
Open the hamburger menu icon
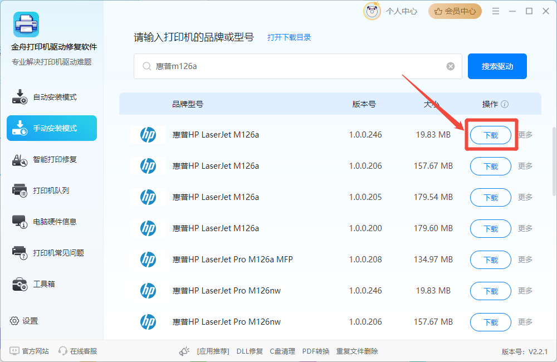coord(496,11)
